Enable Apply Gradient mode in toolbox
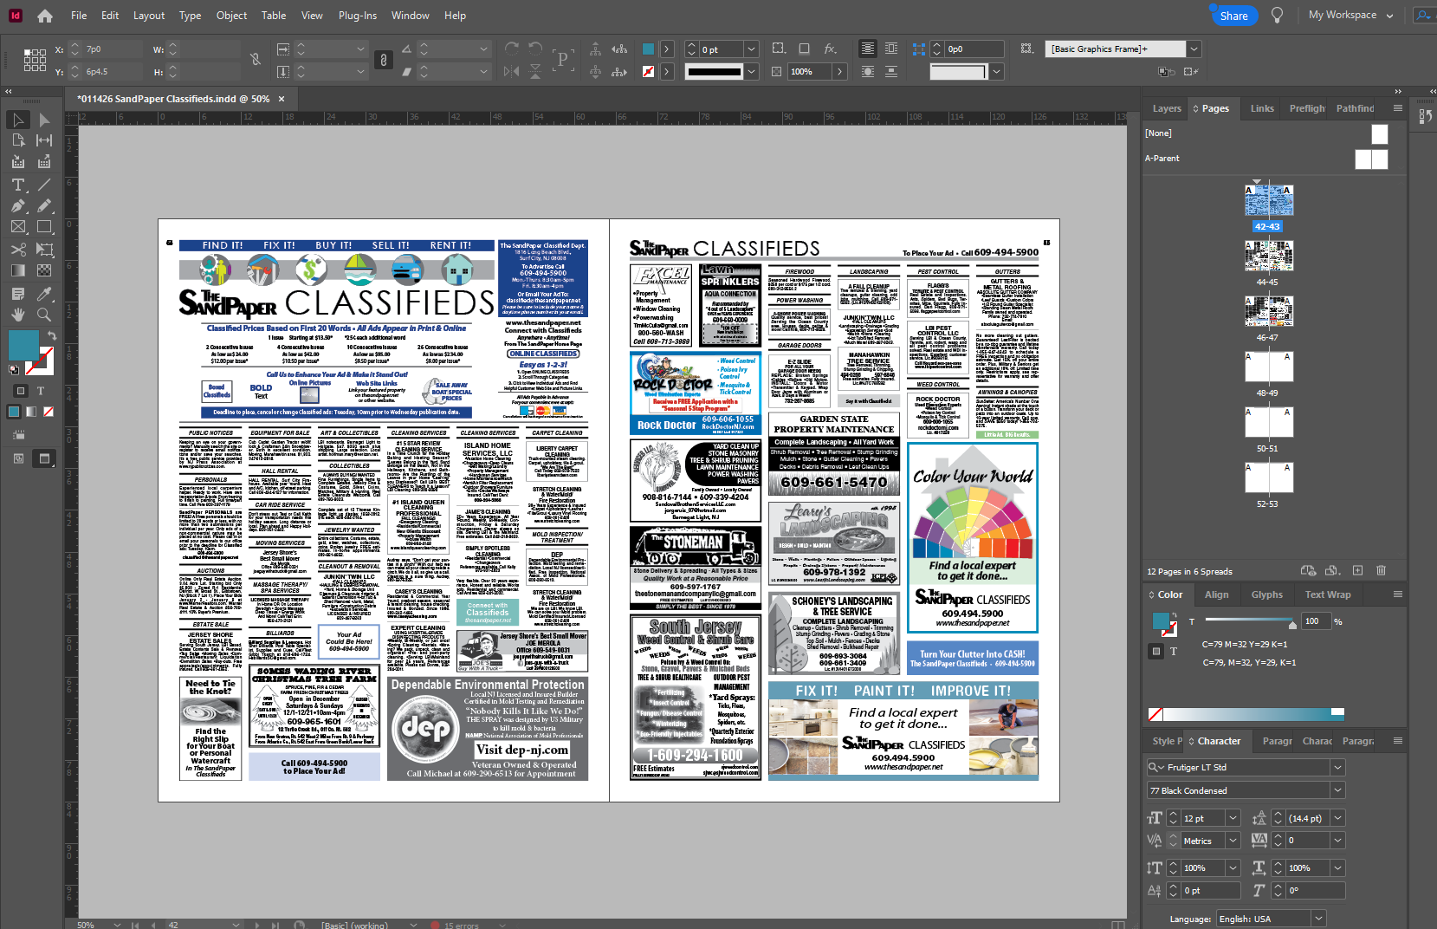Viewport: 1437px width, 929px height. (x=31, y=412)
